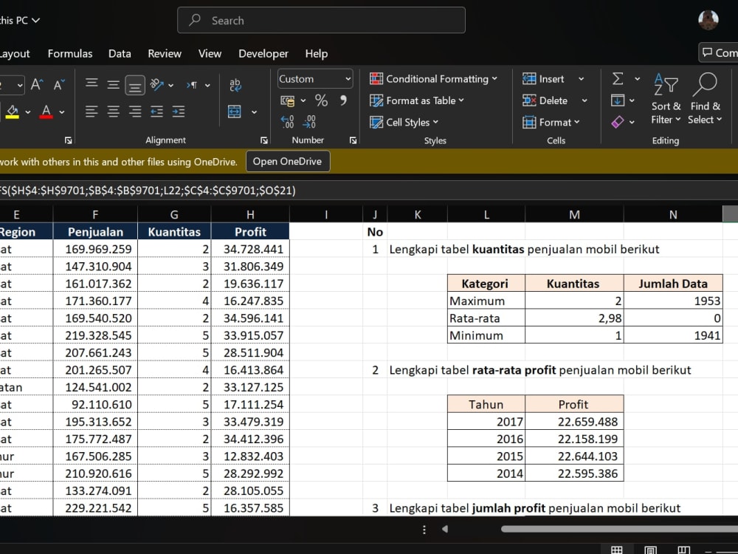Screen dimensions: 738x554
Task: Align text left
Action: (x=92, y=112)
